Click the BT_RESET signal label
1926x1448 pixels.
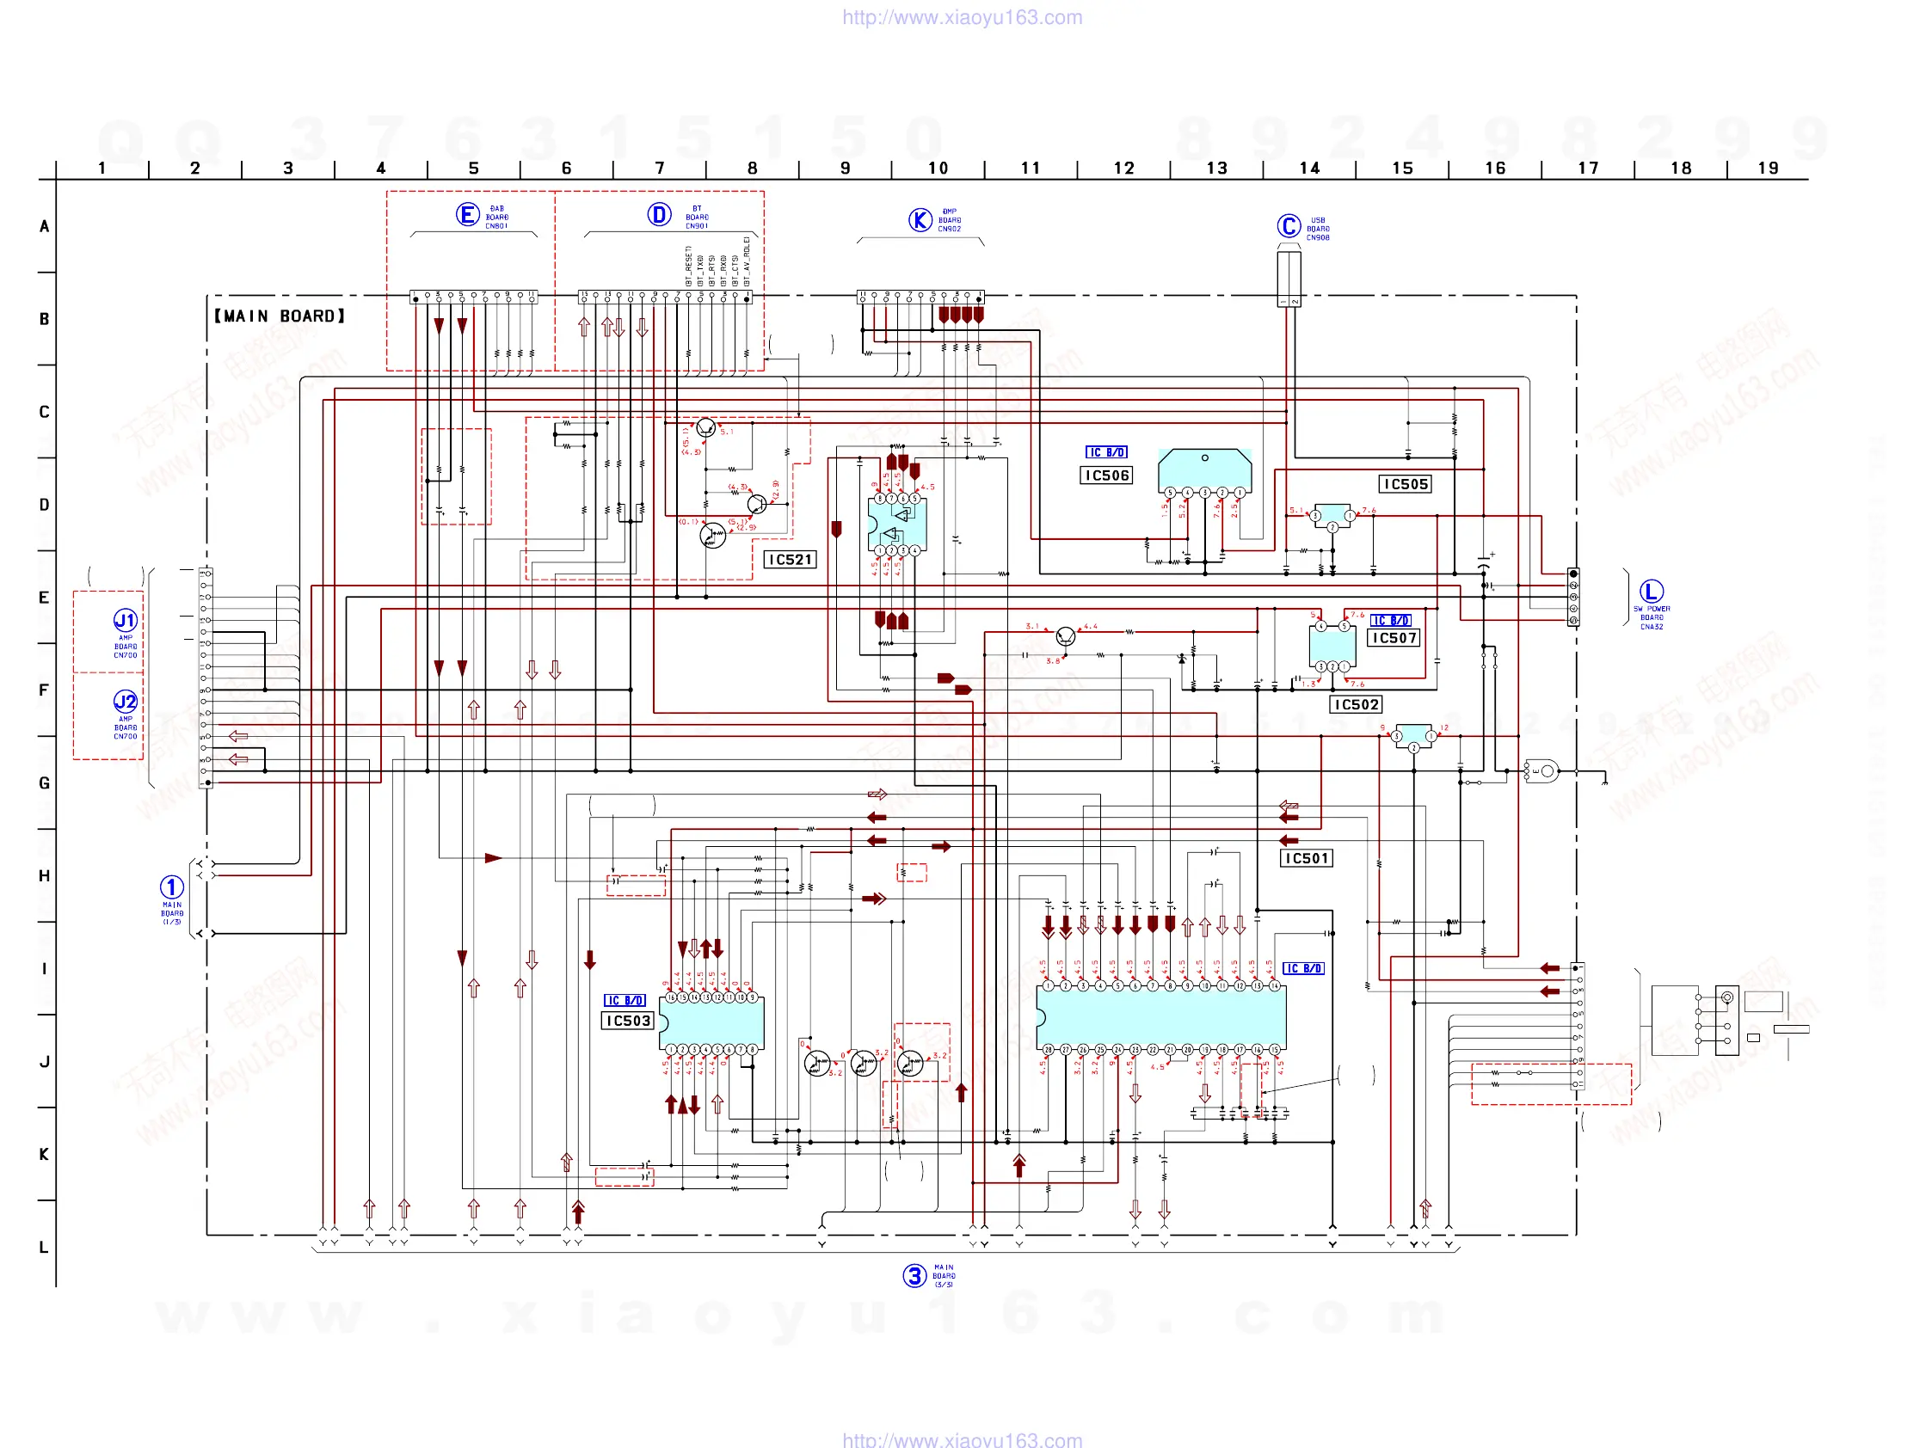point(688,267)
